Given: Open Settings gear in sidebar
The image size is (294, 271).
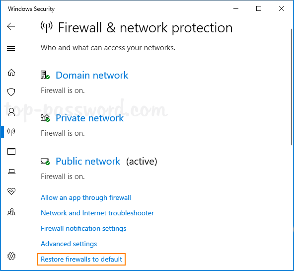Looking at the screenshot, I should [x=11, y=256].
